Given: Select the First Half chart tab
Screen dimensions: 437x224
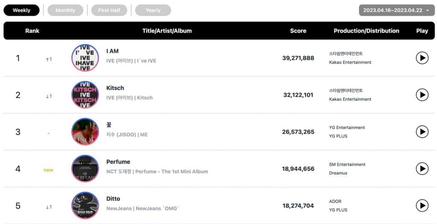Looking at the screenshot, I should 109,10.
